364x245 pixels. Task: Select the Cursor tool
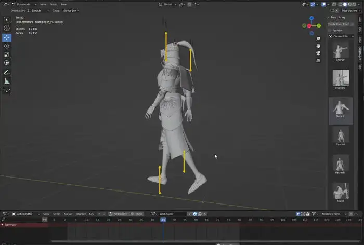click(x=7, y=28)
